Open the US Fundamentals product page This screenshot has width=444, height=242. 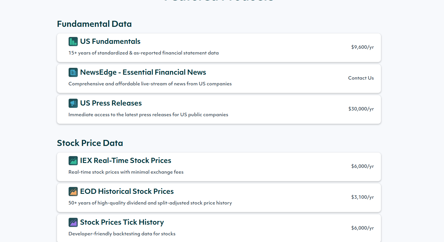click(x=110, y=42)
